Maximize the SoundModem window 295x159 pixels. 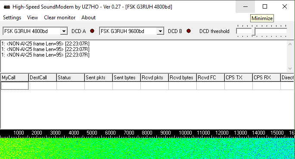pyautogui.click(x=265, y=7)
